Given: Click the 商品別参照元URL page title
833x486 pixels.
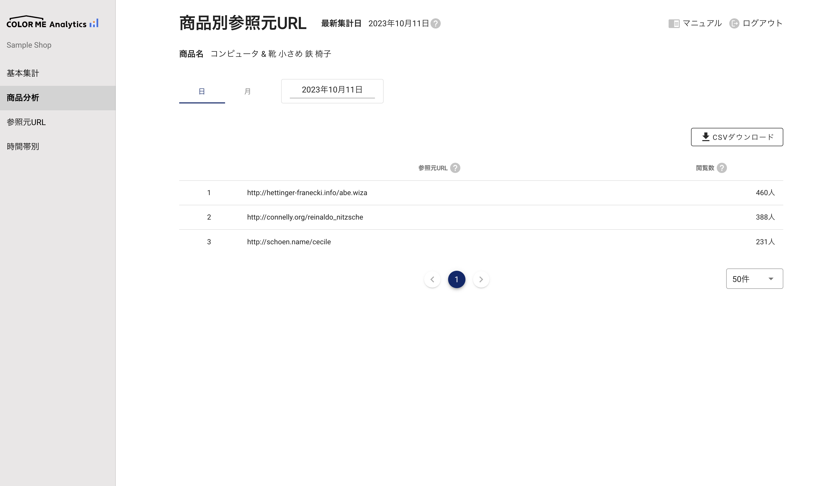Looking at the screenshot, I should (x=243, y=23).
